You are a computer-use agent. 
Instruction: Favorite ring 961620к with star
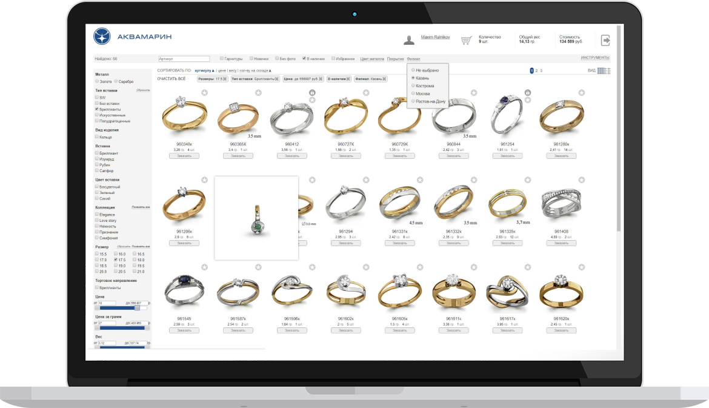pyautogui.click(x=582, y=267)
